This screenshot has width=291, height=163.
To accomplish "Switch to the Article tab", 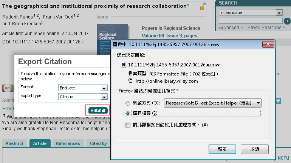I will pyautogui.click(x=40, y=143).
